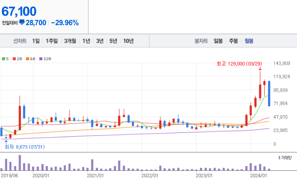Click the 선차트 label
Screen dimensions: 297x186
(x=20, y=41)
